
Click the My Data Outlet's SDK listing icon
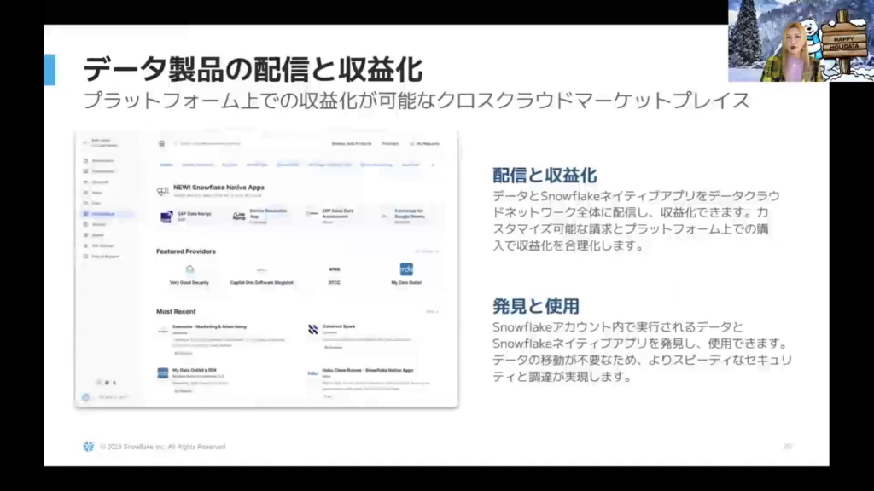(163, 373)
